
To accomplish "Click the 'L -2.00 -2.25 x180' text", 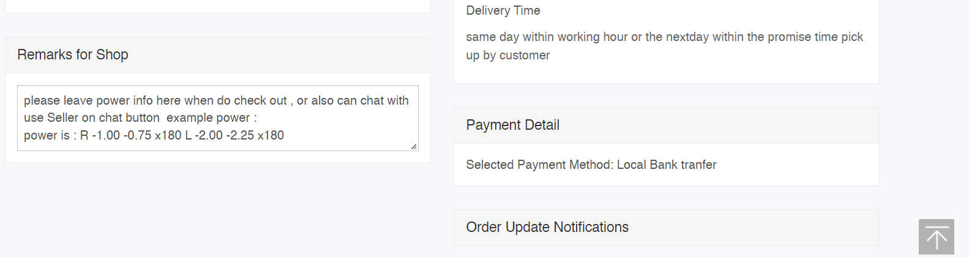I will tap(234, 135).
